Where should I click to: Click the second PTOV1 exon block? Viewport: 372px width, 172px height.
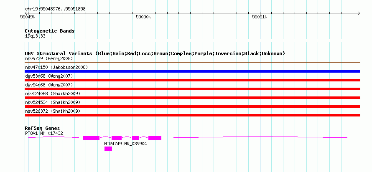117,138
